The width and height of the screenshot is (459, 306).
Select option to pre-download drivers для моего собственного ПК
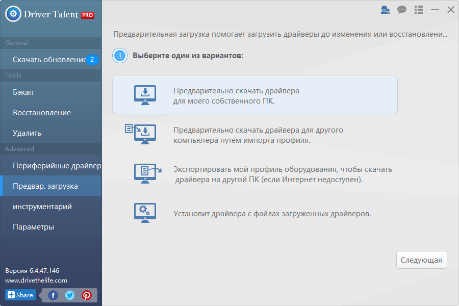coord(255,95)
